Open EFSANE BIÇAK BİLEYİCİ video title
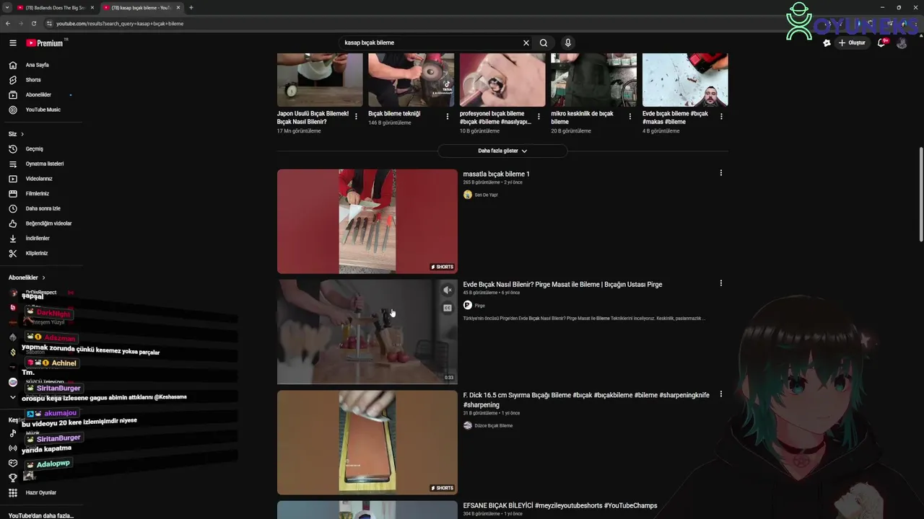This screenshot has width=924, height=519. [x=560, y=505]
